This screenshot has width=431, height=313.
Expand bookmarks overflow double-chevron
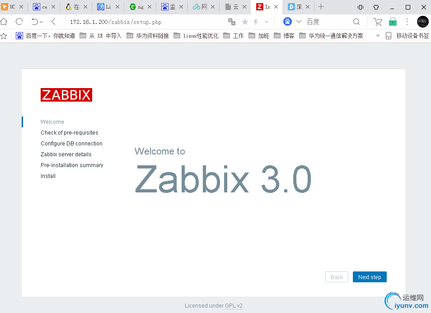378,35
